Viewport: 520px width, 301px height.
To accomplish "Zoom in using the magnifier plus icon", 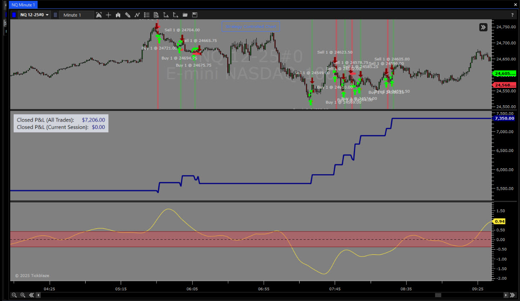I will tap(23, 295).
